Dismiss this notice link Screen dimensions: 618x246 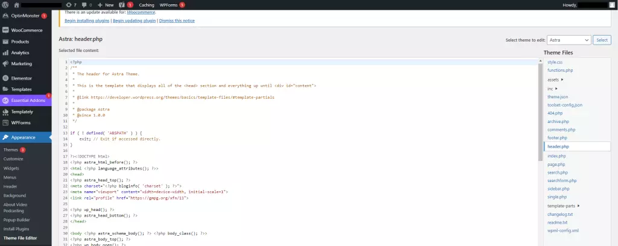(x=177, y=20)
